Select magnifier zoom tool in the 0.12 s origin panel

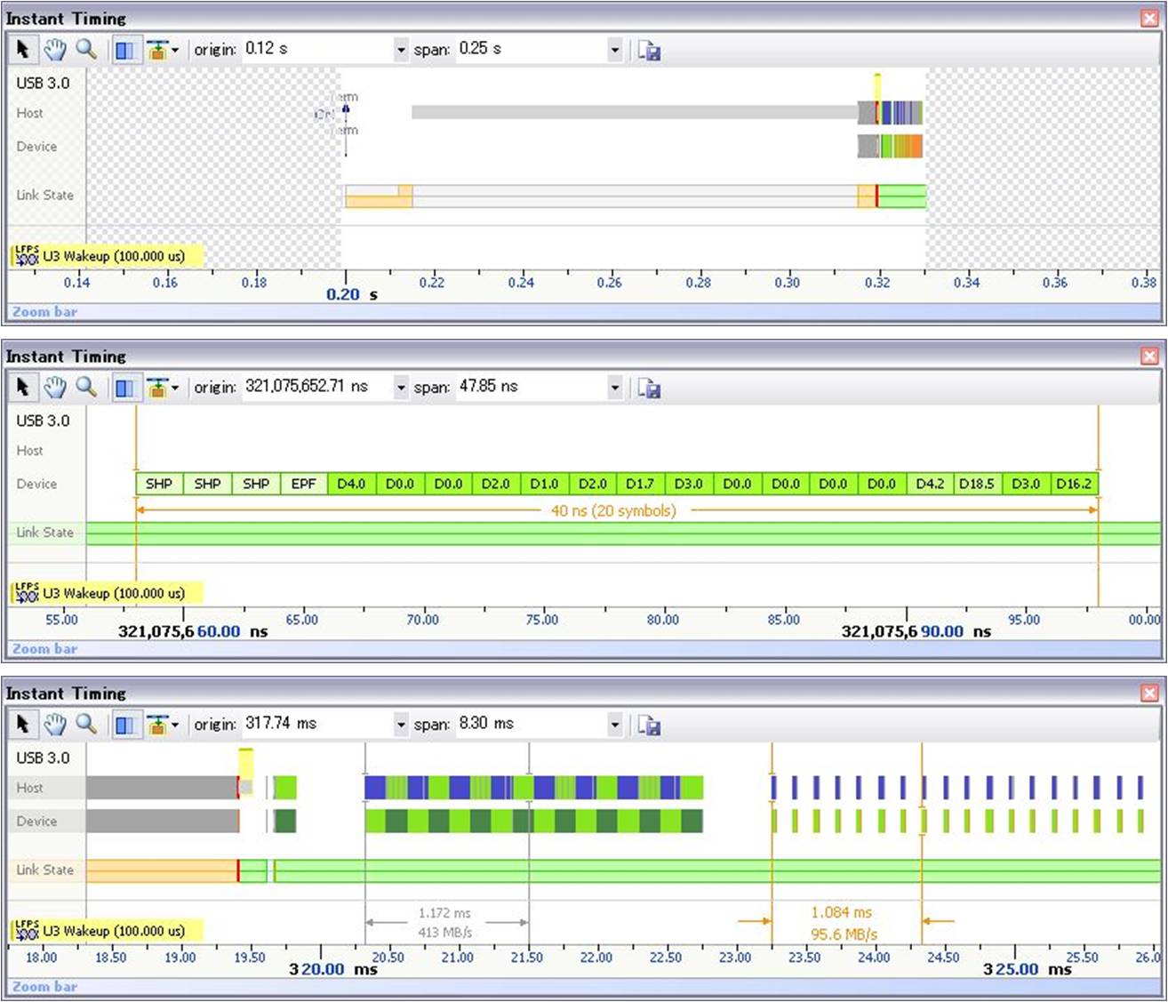(x=86, y=50)
